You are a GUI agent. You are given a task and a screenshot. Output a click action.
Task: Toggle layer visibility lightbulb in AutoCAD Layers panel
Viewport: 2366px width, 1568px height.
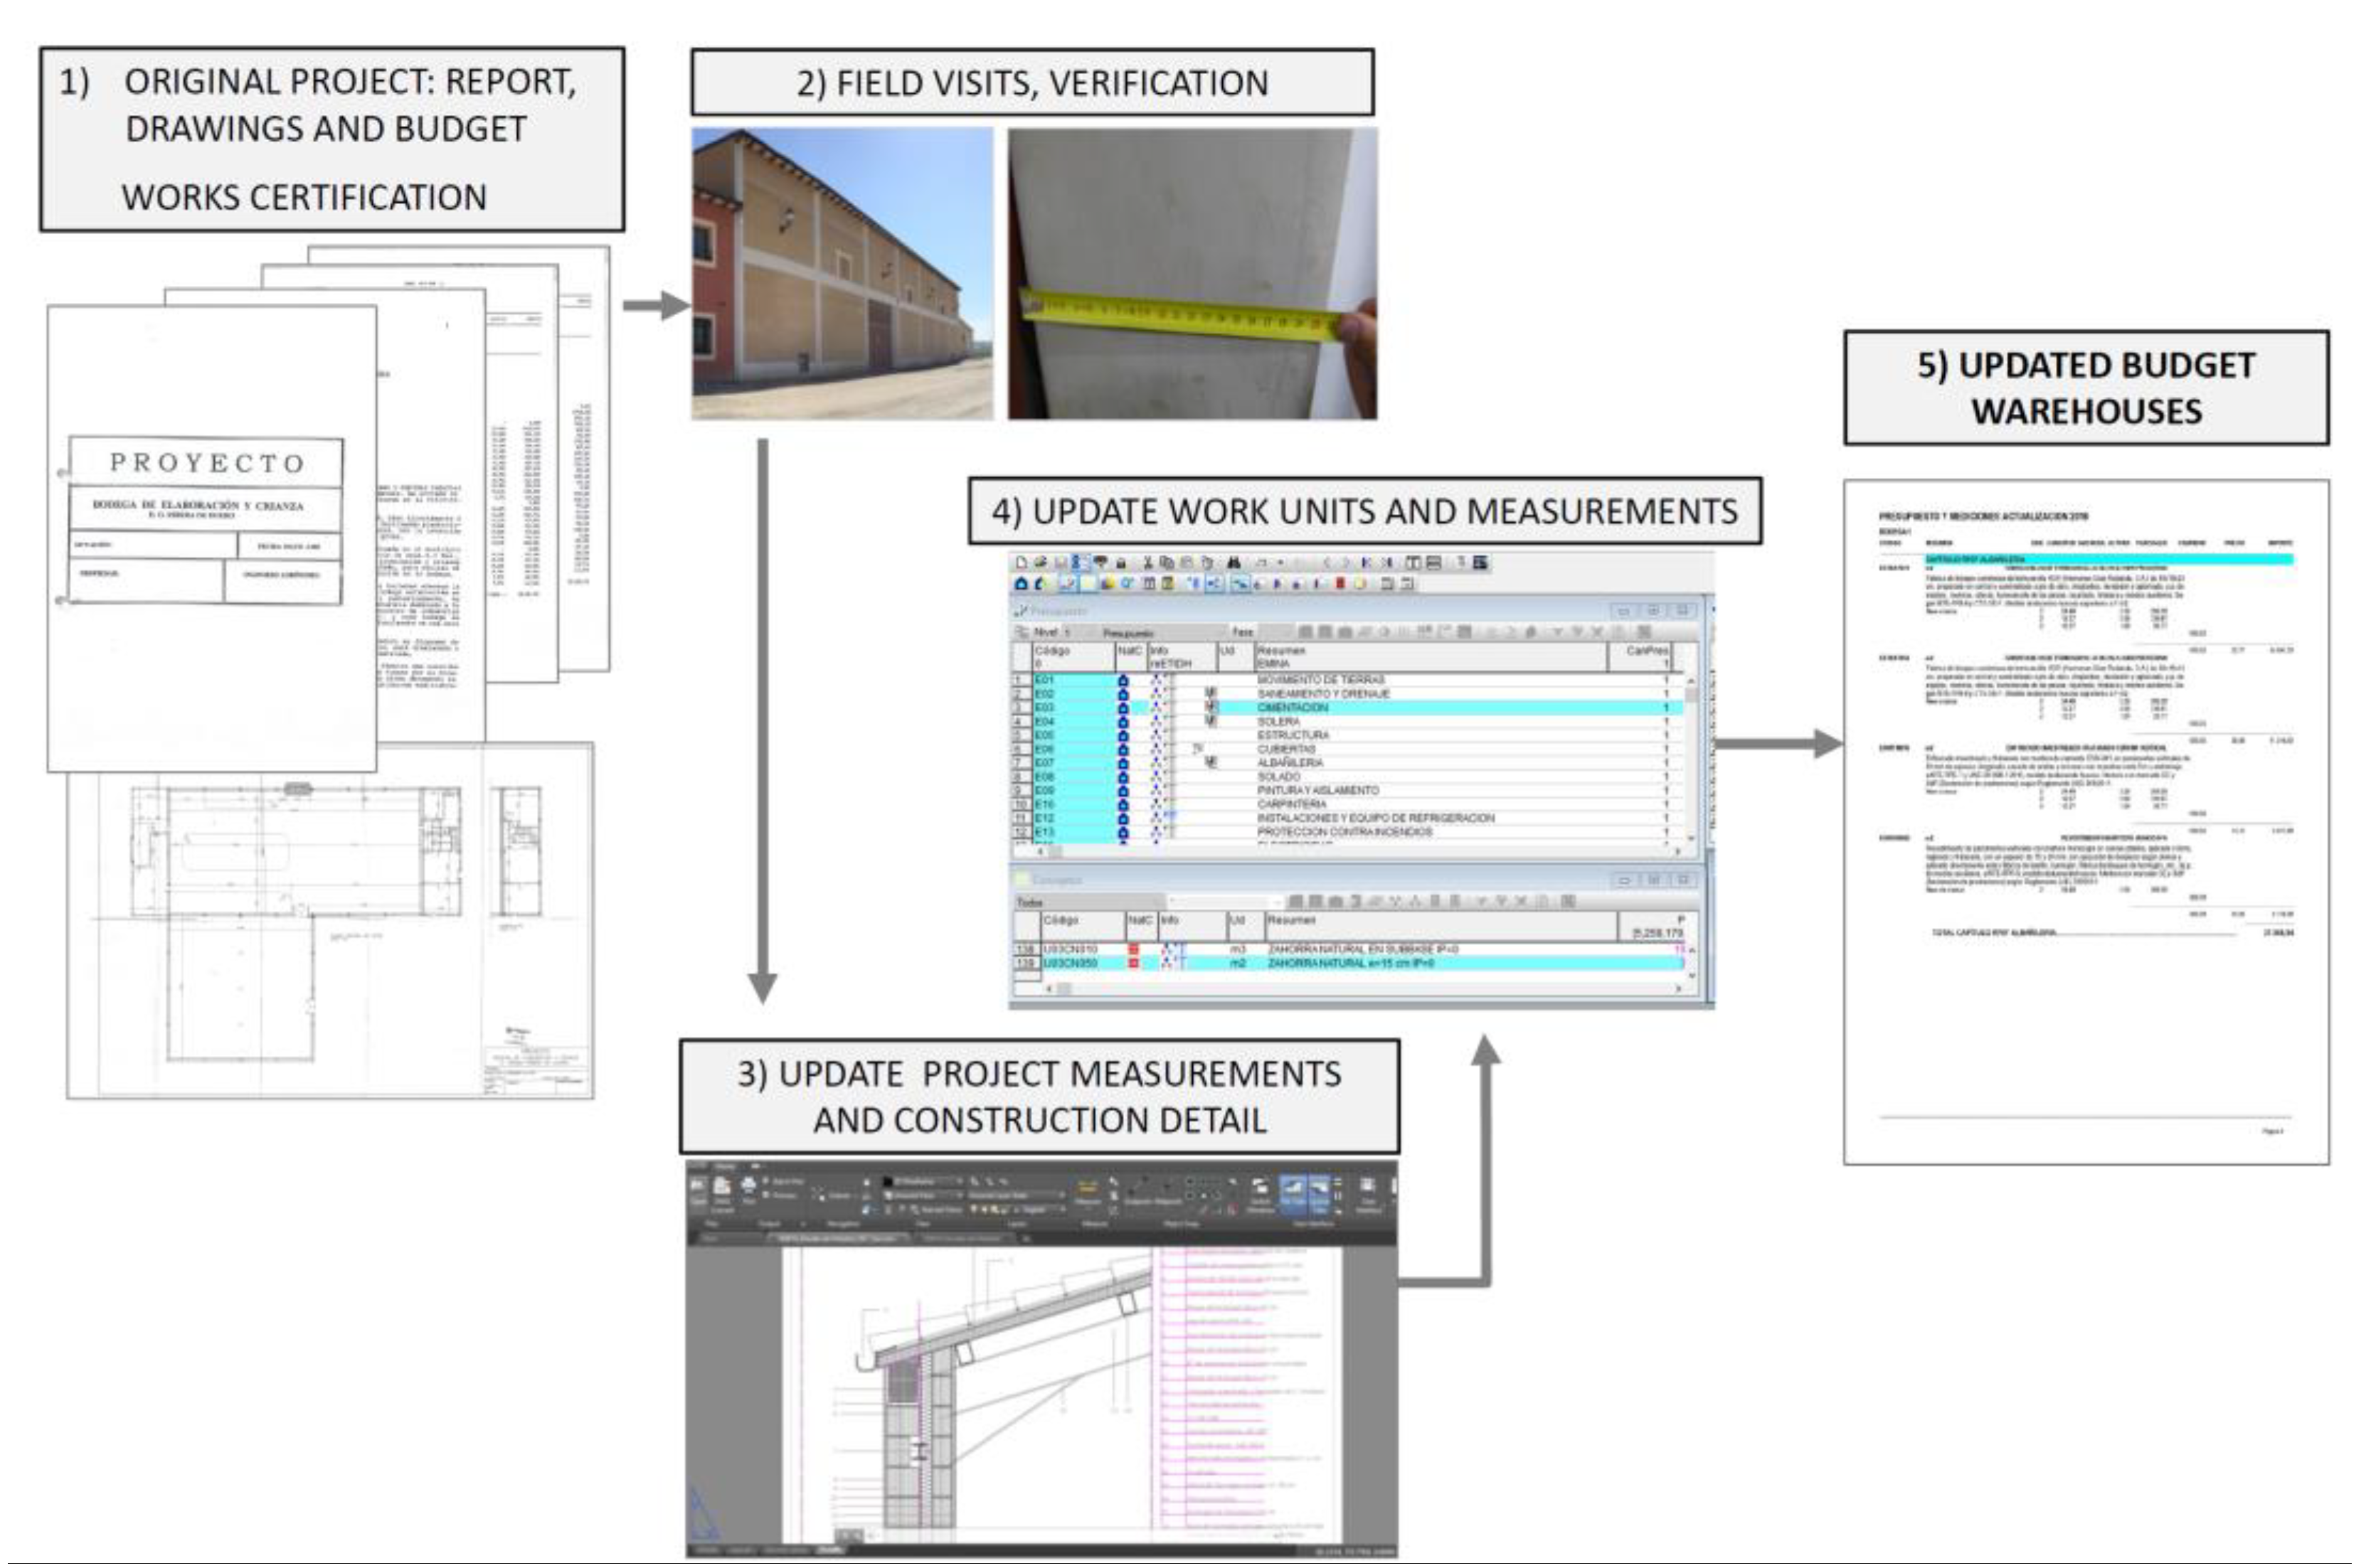[972, 1209]
